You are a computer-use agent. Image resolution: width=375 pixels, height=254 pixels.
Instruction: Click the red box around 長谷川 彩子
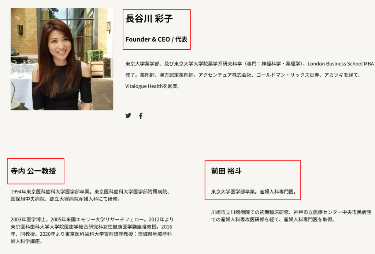(157, 29)
